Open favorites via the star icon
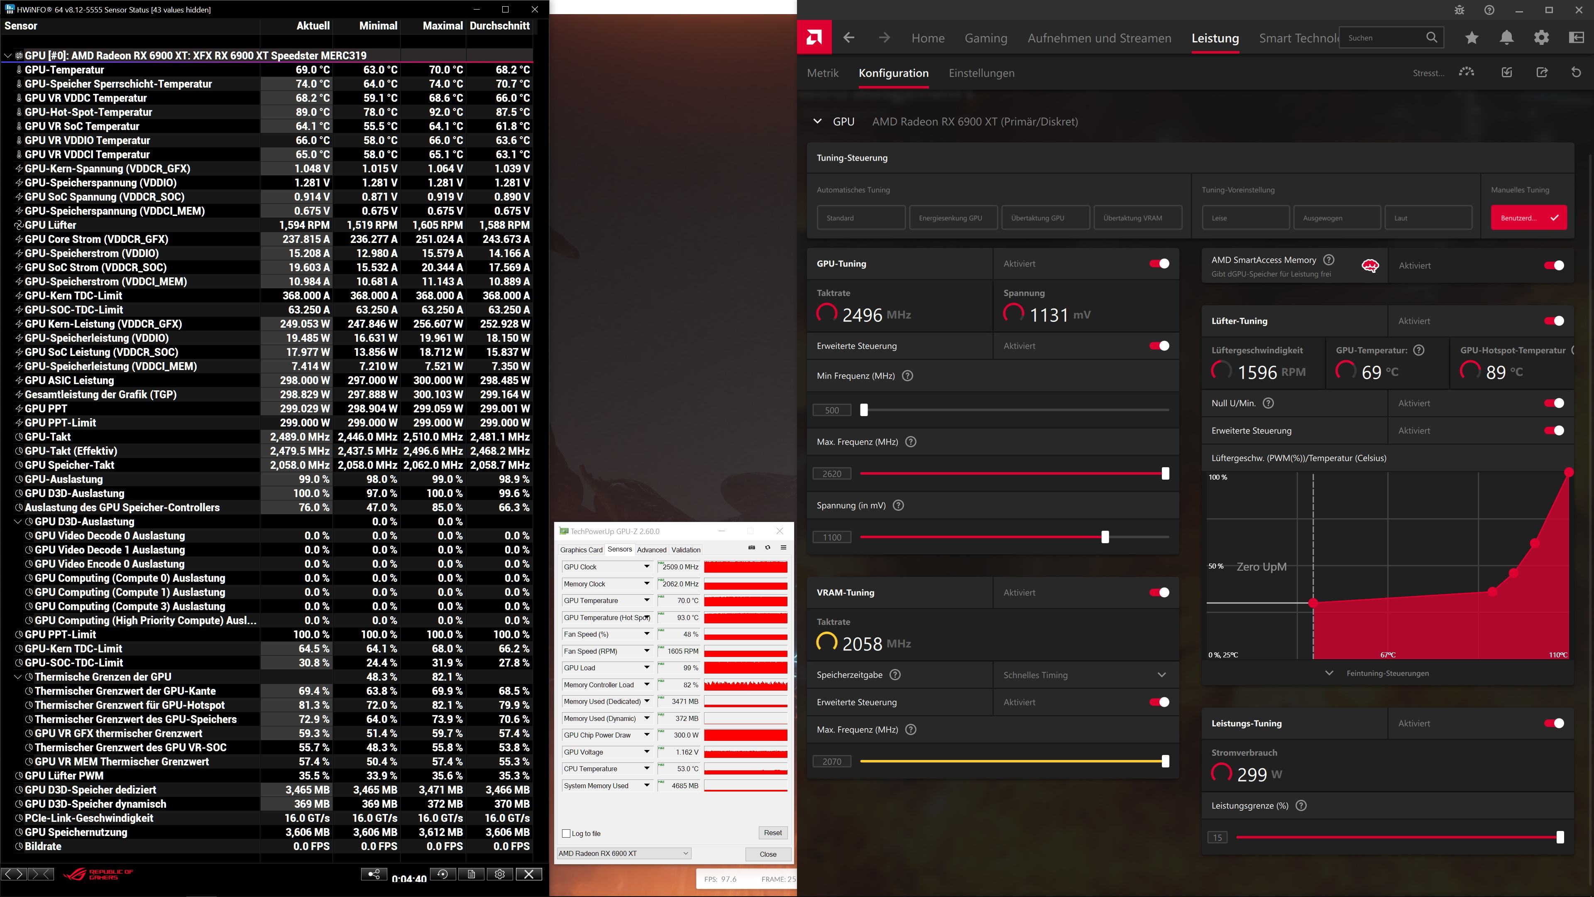 (1472, 38)
